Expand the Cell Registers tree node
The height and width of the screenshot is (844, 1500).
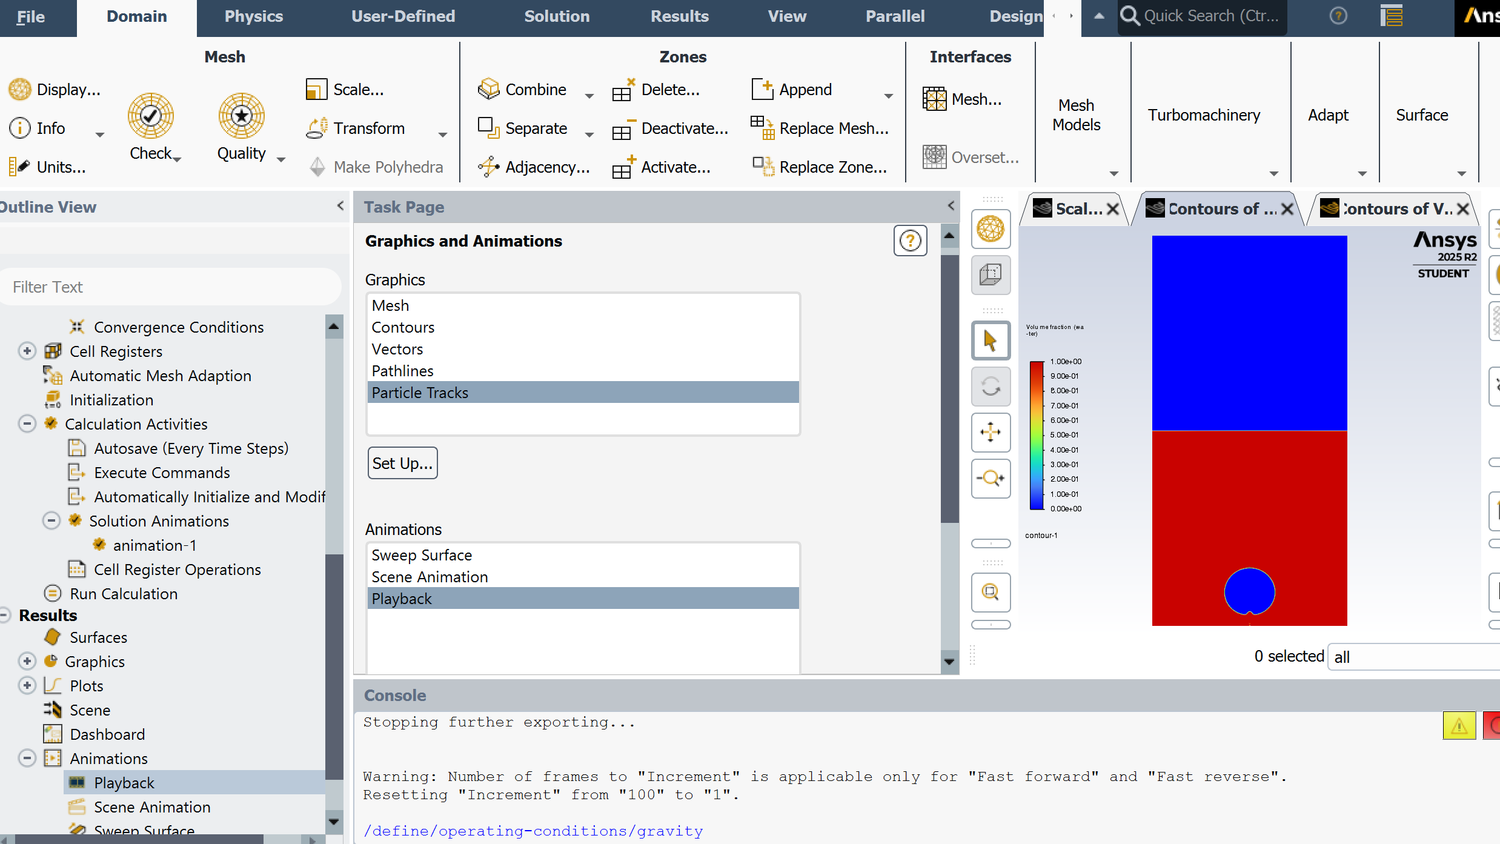pos(27,351)
